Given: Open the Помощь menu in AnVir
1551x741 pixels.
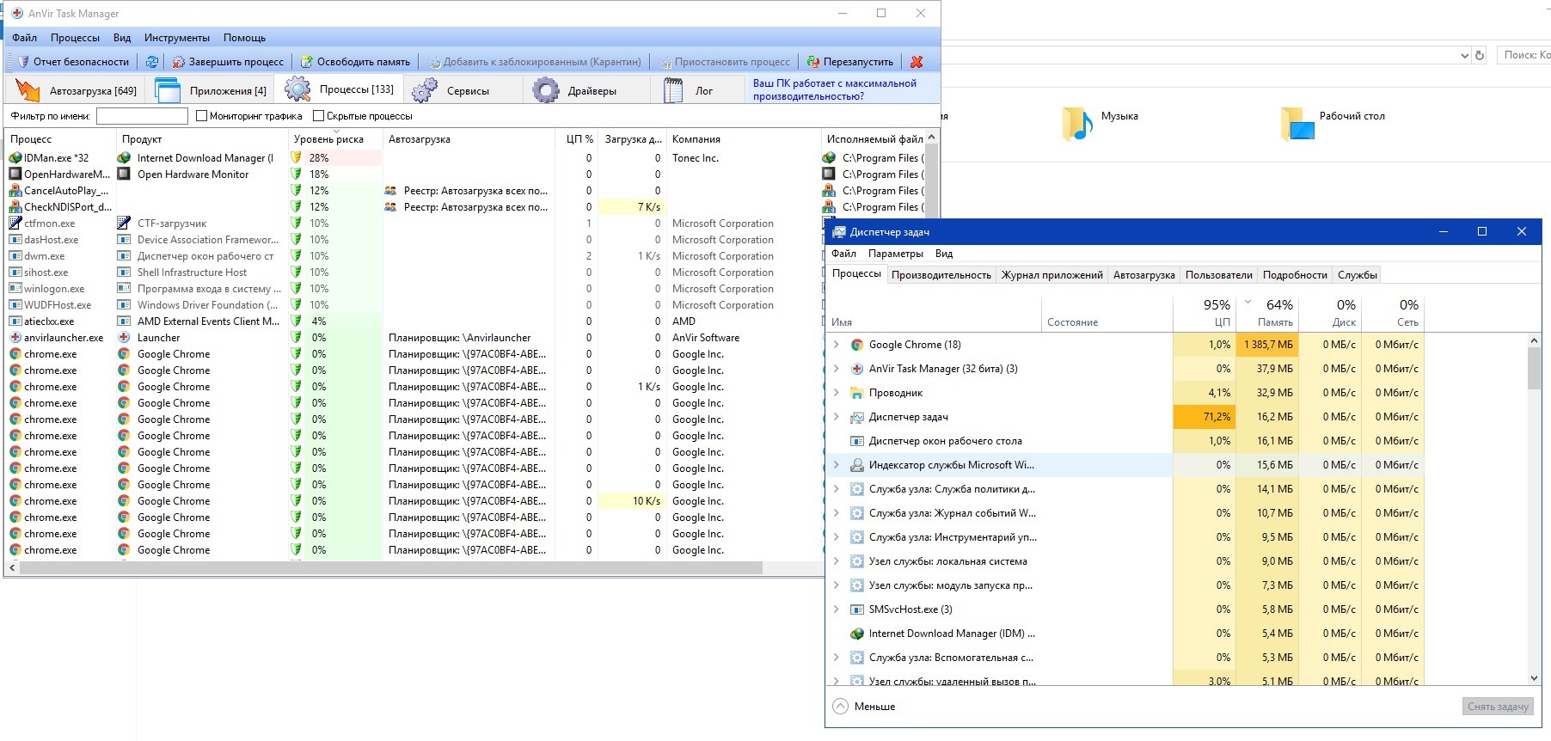Looking at the screenshot, I should click(x=245, y=38).
